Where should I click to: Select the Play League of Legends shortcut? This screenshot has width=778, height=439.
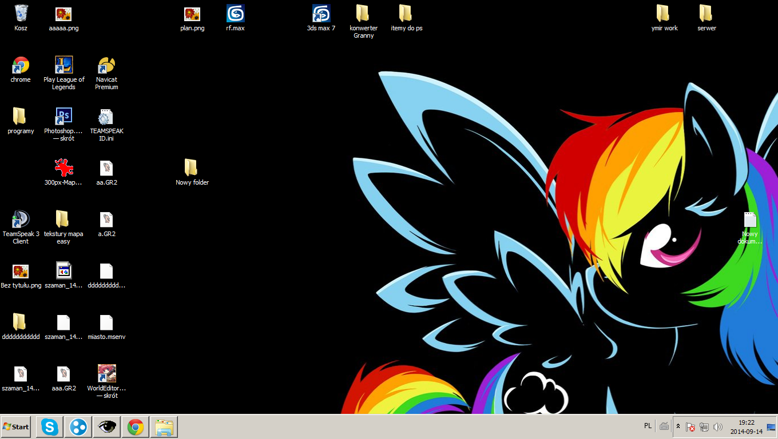click(63, 73)
